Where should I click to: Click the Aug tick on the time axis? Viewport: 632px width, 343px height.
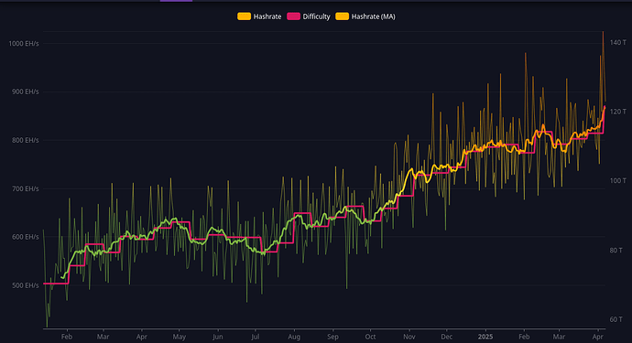pyautogui.click(x=294, y=337)
